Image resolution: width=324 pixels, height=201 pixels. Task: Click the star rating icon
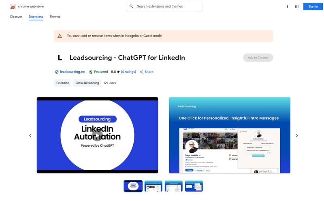point(118,72)
